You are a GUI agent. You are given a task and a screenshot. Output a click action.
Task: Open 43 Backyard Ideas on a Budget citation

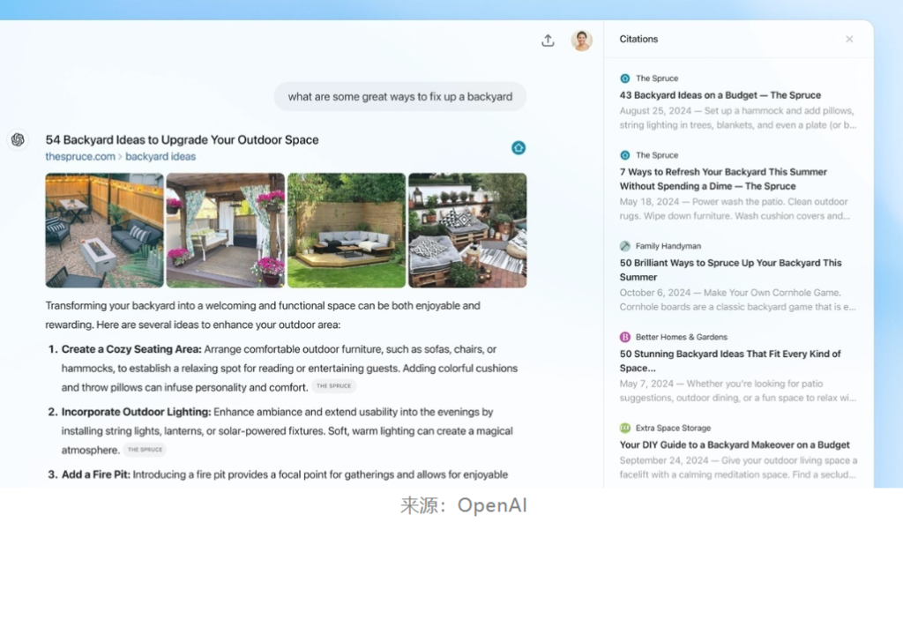pos(720,95)
